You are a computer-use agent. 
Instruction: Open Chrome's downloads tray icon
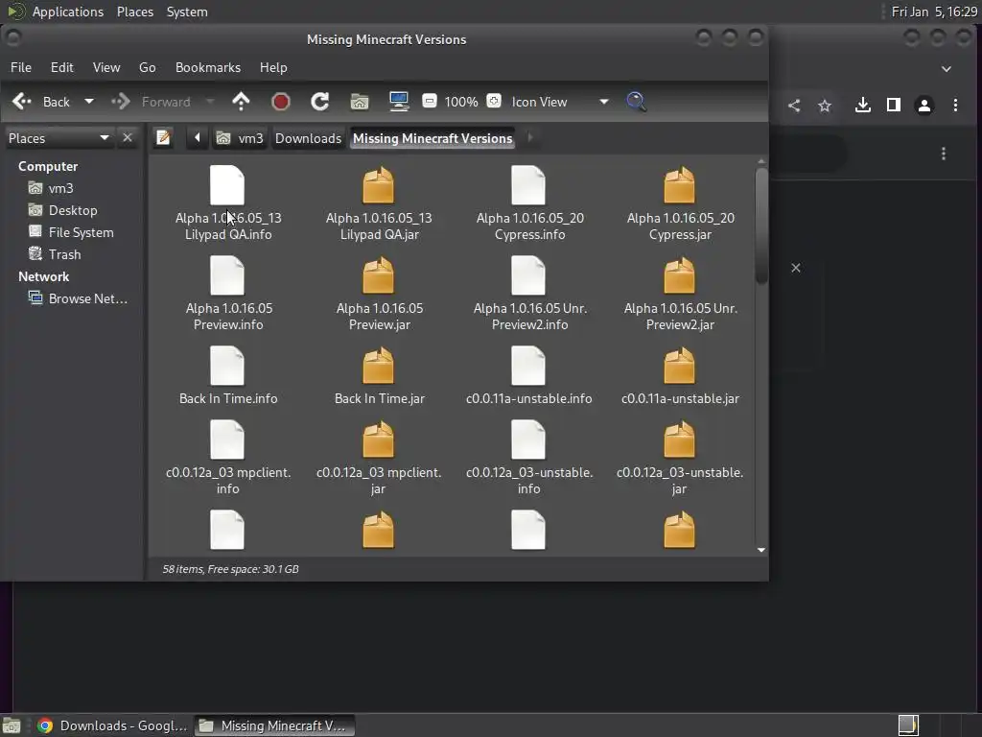(863, 105)
